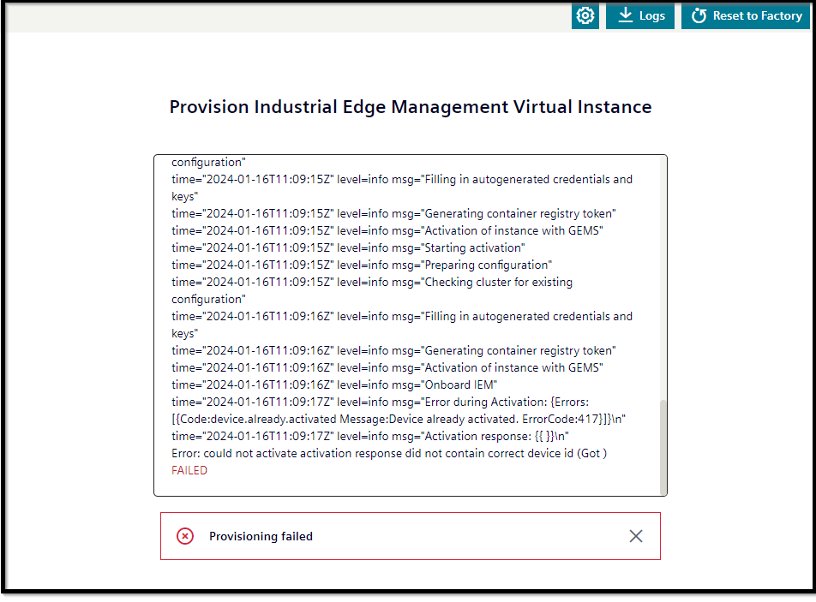Dismiss the Provisioning failed alert
The height and width of the screenshot is (602, 816).
click(636, 536)
